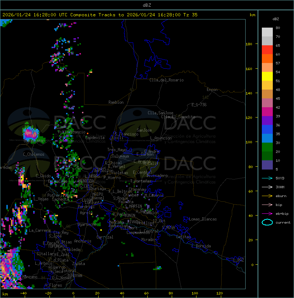Click the dBZ title at top center

[x=147, y=5]
